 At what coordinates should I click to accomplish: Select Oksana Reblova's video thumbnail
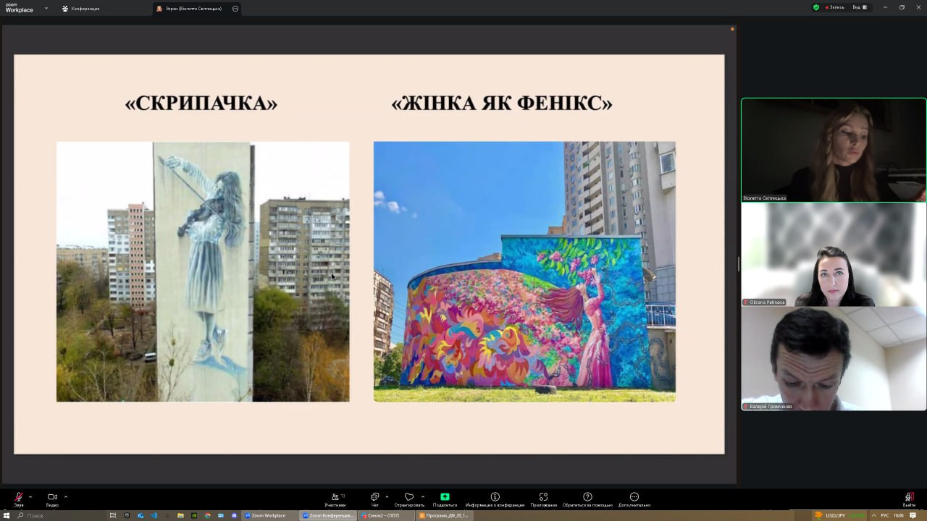(834, 255)
